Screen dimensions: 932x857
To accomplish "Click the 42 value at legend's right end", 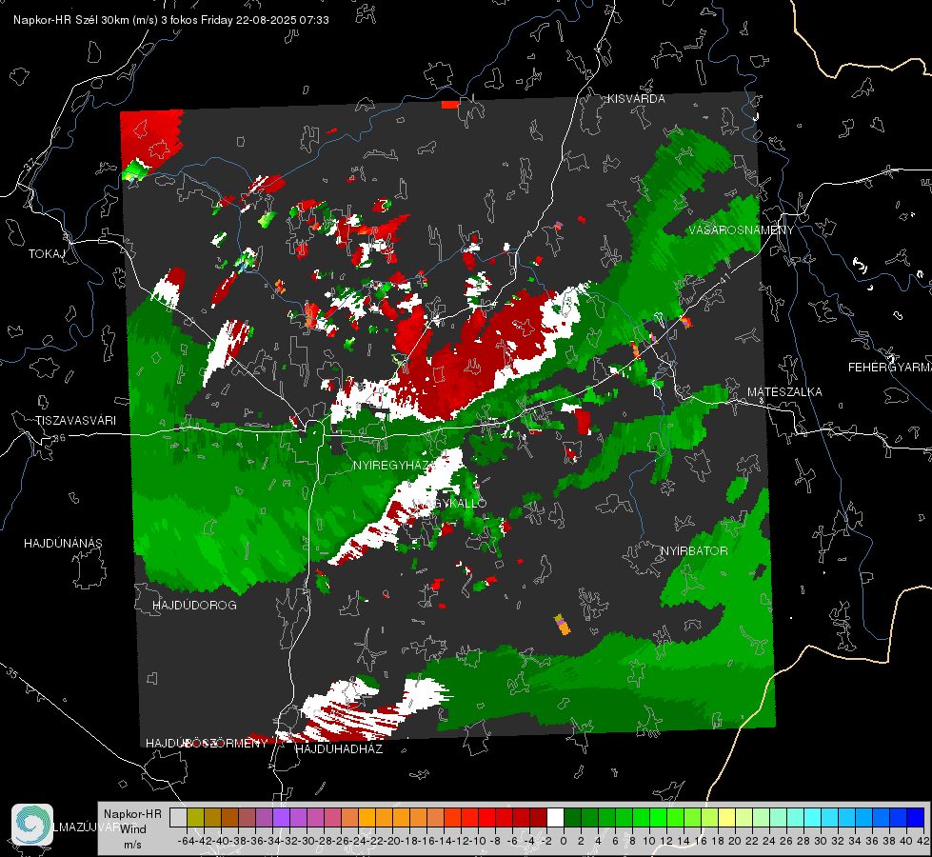I will [x=922, y=841].
